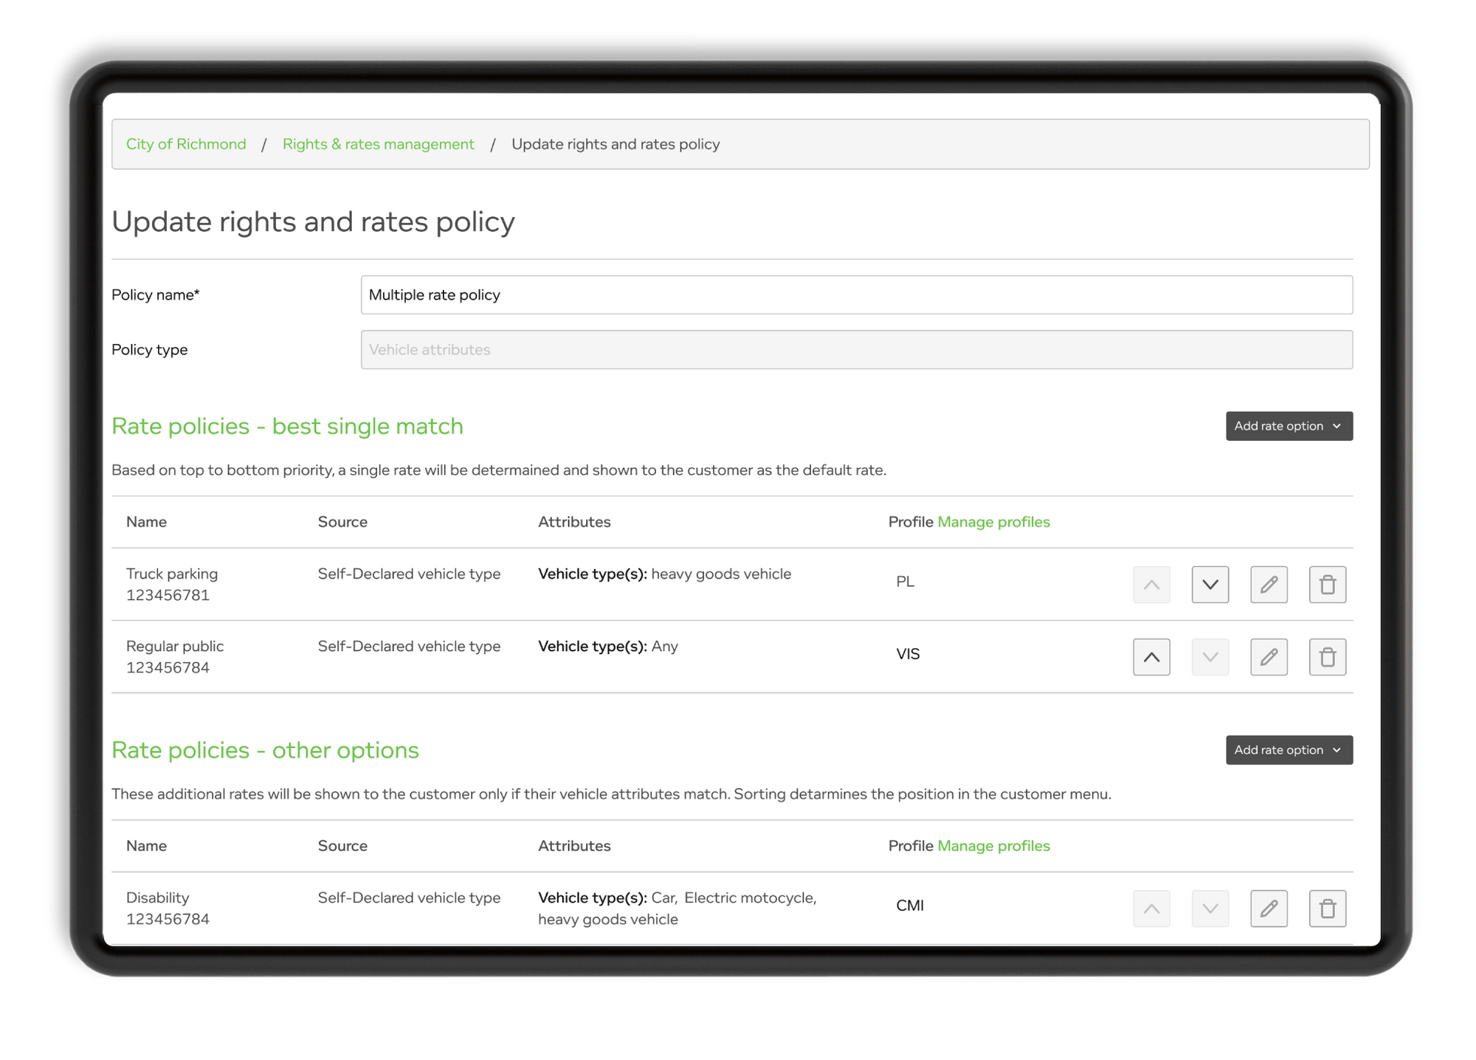Go to City of Richmond breadcrumb
1476x1060 pixels.
coord(185,144)
